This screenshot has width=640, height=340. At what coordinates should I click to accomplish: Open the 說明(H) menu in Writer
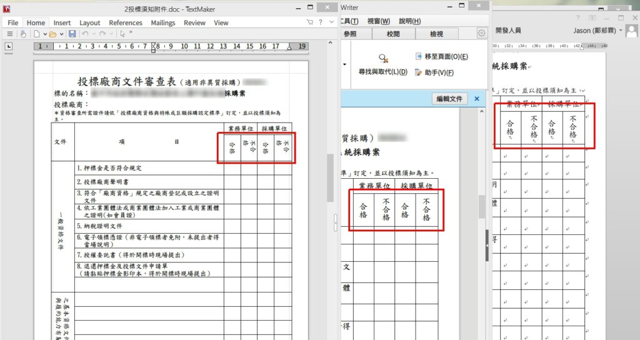pyautogui.click(x=410, y=21)
